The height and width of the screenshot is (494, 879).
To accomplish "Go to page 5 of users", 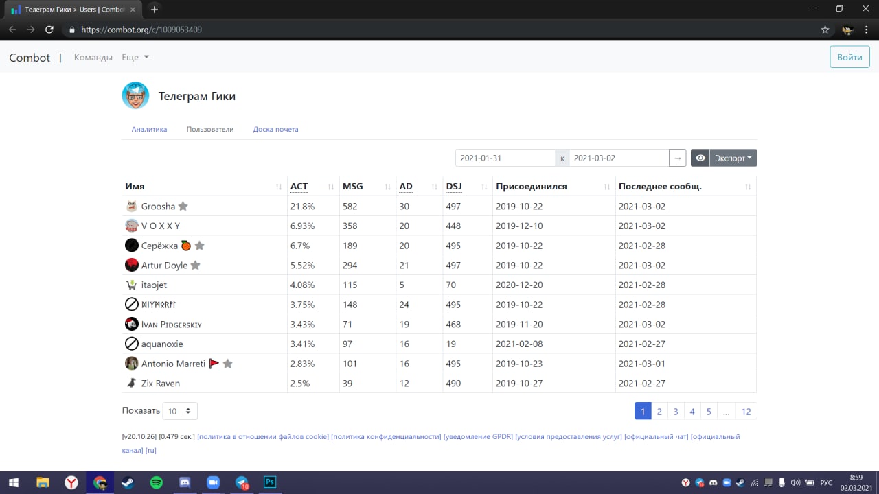I will coord(709,411).
